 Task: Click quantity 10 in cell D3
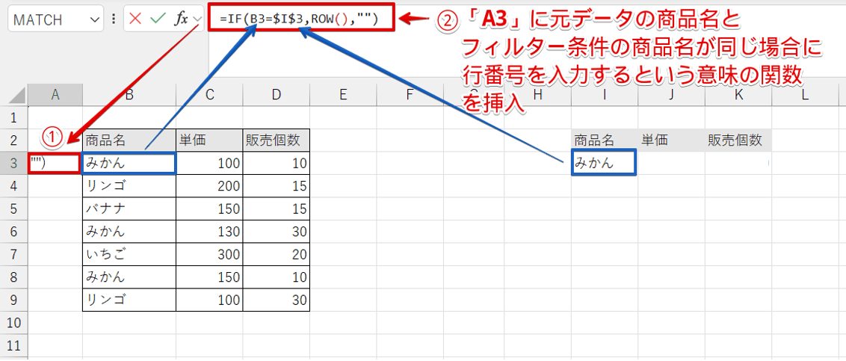(277, 163)
